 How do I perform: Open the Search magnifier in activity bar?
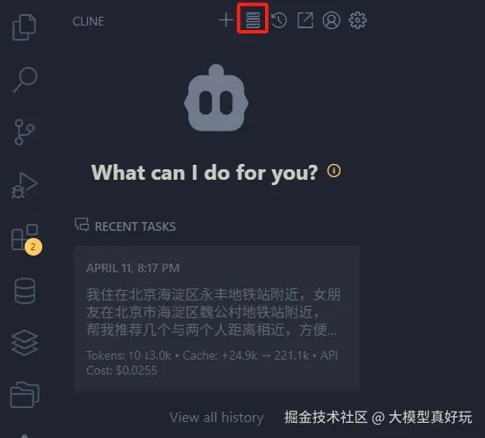25,79
